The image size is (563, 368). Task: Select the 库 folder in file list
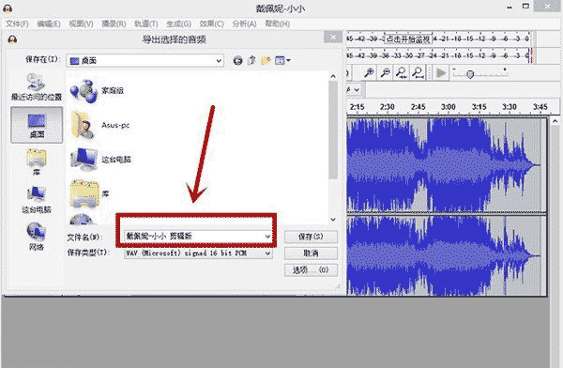[90, 194]
